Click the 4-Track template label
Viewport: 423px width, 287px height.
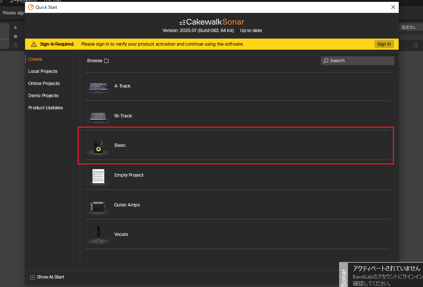pos(122,86)
